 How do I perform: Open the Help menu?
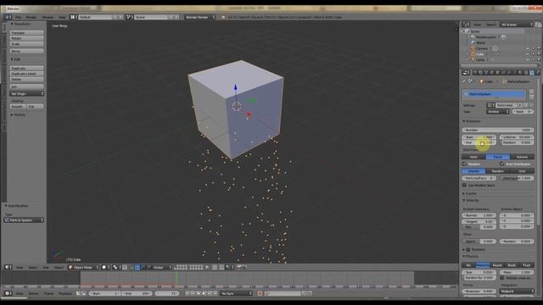tap(62, 17)
